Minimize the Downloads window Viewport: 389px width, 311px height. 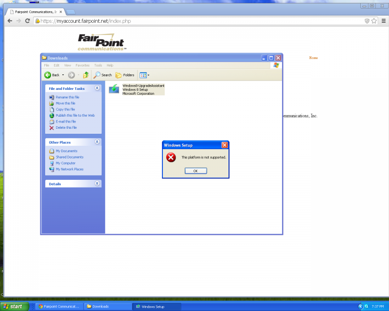click(x=264, y=58)
